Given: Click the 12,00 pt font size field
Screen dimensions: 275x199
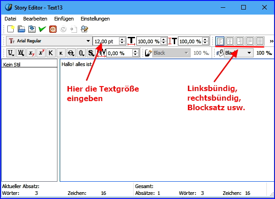Looking at the screenshot, I should (x=106, y=41).
